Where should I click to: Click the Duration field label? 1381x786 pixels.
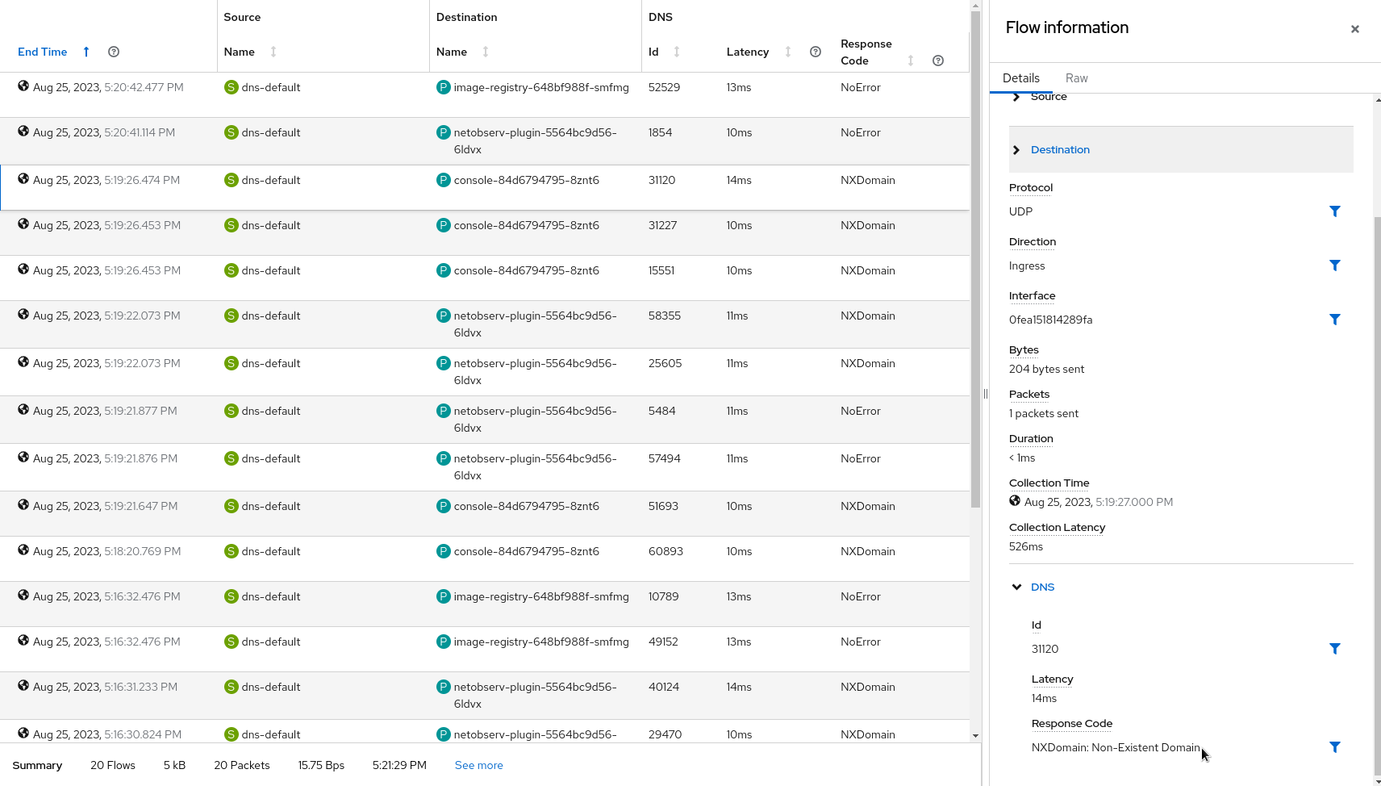click(x=1031, y=438)
